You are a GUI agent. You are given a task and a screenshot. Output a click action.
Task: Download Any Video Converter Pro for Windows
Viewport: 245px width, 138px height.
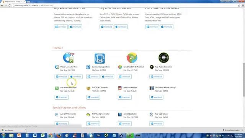pos(61,27)
